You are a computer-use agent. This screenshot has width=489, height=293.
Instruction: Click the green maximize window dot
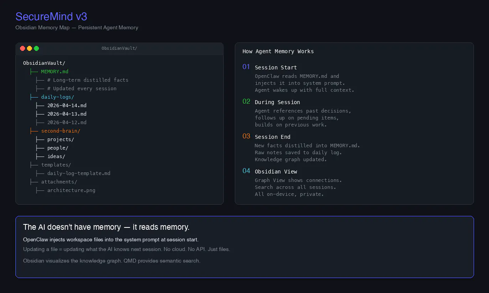tap(37, 48)
